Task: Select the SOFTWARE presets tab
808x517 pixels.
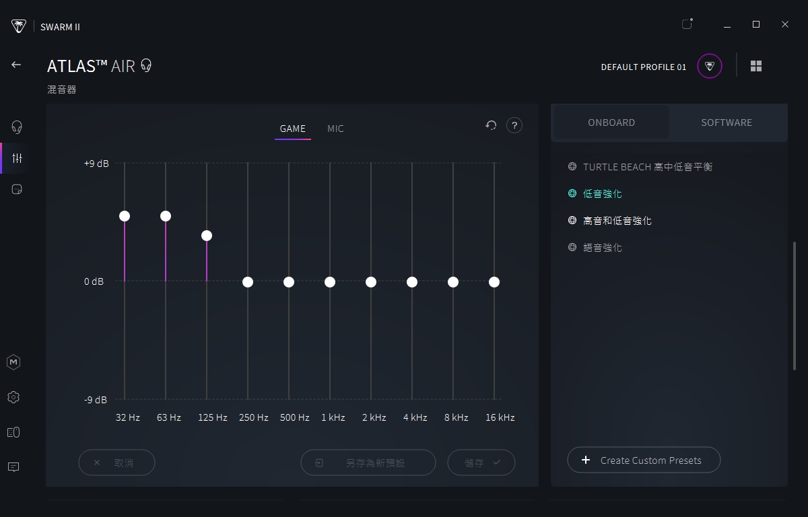Action: [727, 123]
